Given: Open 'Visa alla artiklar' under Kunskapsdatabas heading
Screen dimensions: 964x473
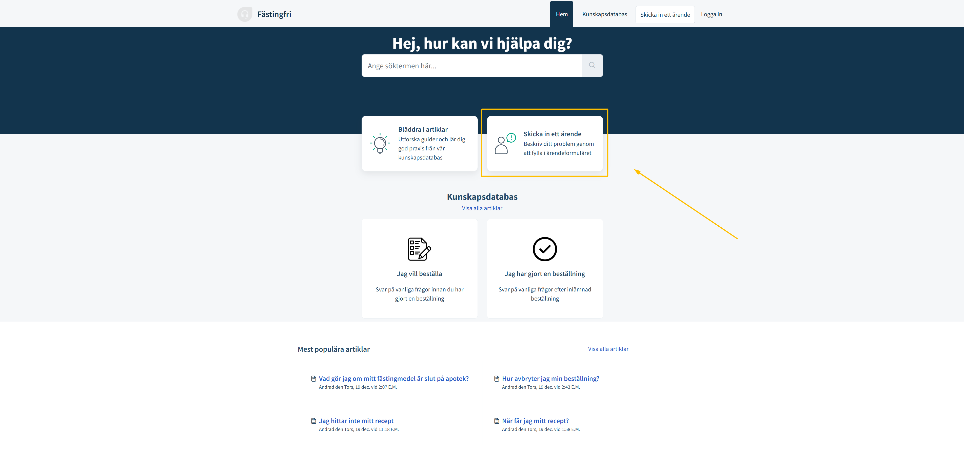Looking at the screenshot, I should click(482, 208).
